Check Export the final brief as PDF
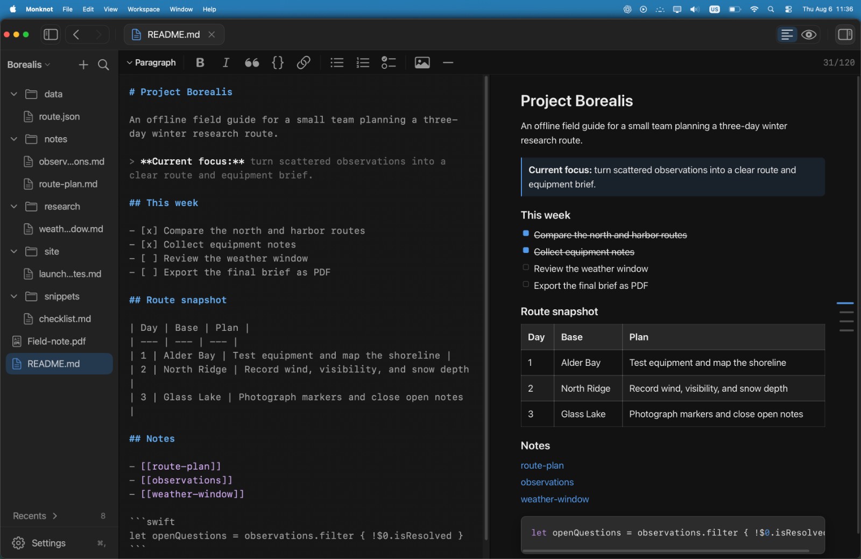Image resolution: width=861 pixels, height=559 pixels. pos(526,284)
